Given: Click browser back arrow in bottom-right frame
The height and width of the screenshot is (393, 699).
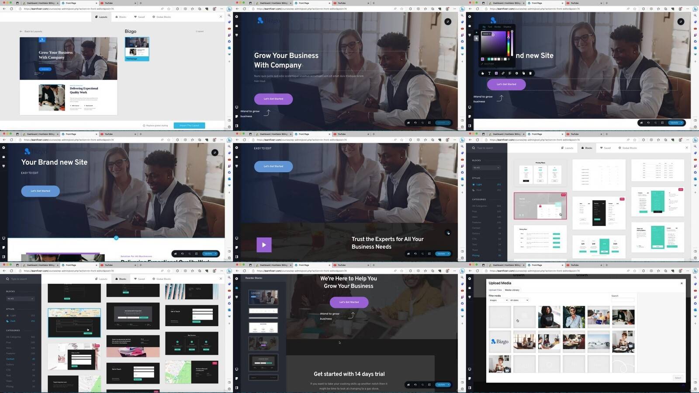Looking at the screenshot, I should click(471, 271).
